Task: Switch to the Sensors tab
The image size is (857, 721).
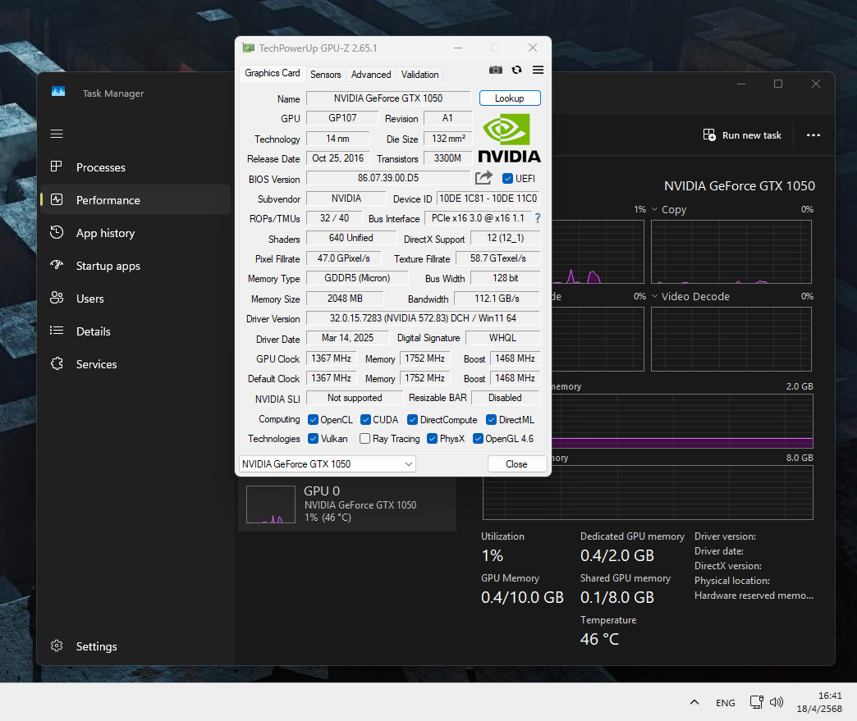Action: pyautogui.click(x=326, y=75)
